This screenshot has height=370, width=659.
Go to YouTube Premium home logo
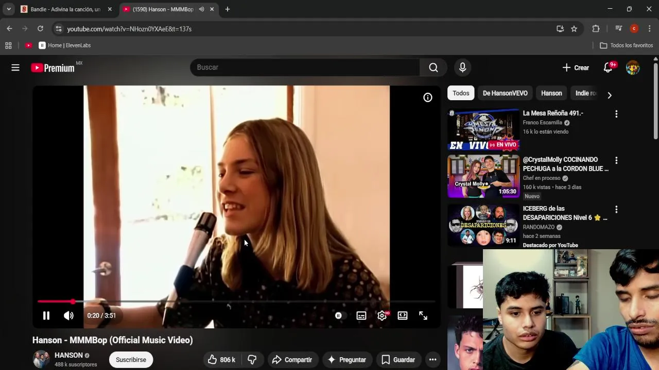pos(53,67)
